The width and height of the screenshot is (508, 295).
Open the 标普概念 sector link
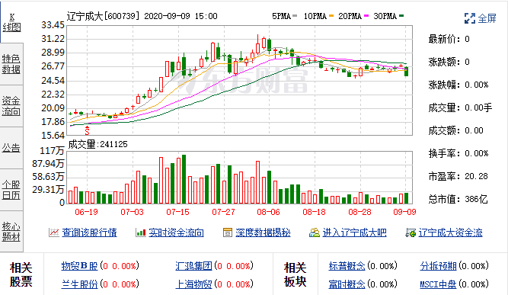tap(347, 266)
